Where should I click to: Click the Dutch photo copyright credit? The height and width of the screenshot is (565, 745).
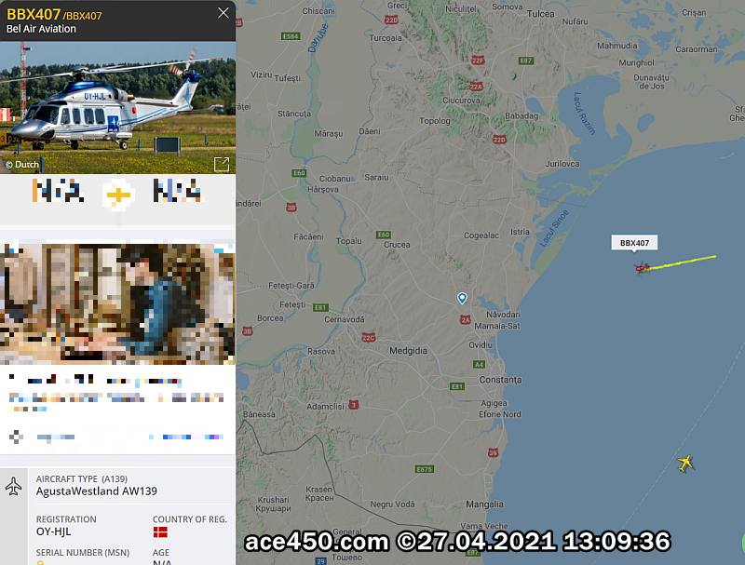tap(22, 165)
